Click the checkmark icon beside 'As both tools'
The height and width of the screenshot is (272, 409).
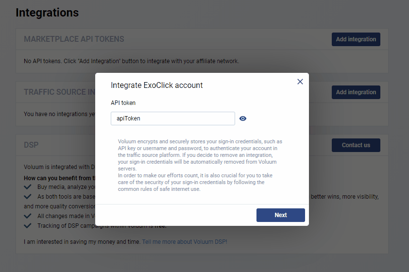pyautogui.click(x=28, y=197)
